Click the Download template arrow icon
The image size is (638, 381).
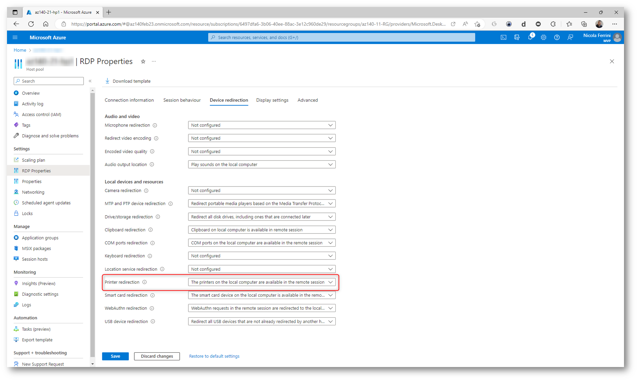click(x=107, y=81)
